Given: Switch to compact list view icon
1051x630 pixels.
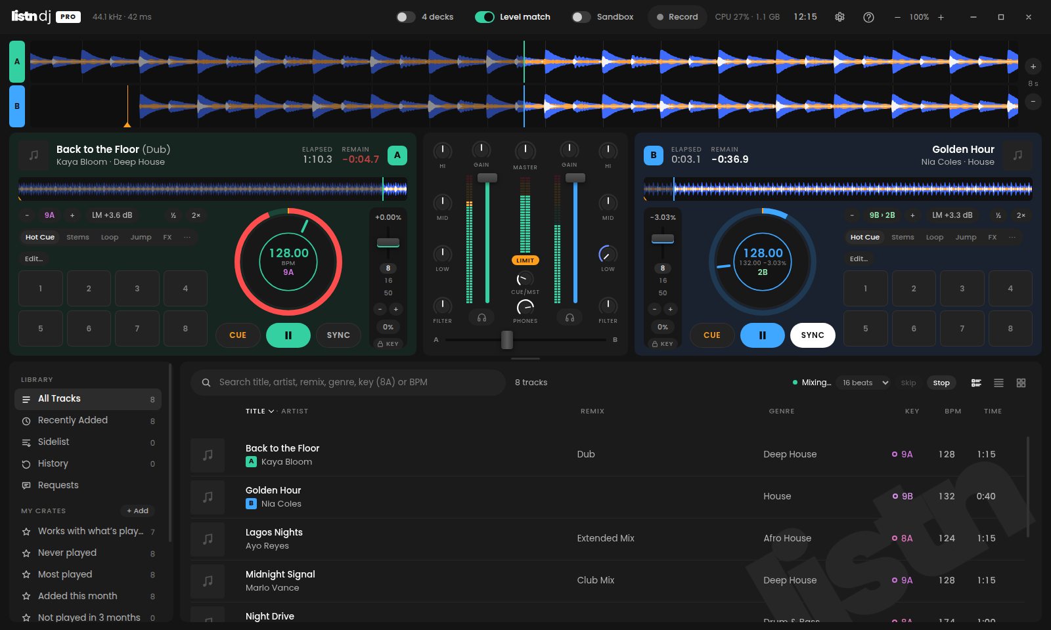Looking at the screenshot, I should [x=998, y=383].
